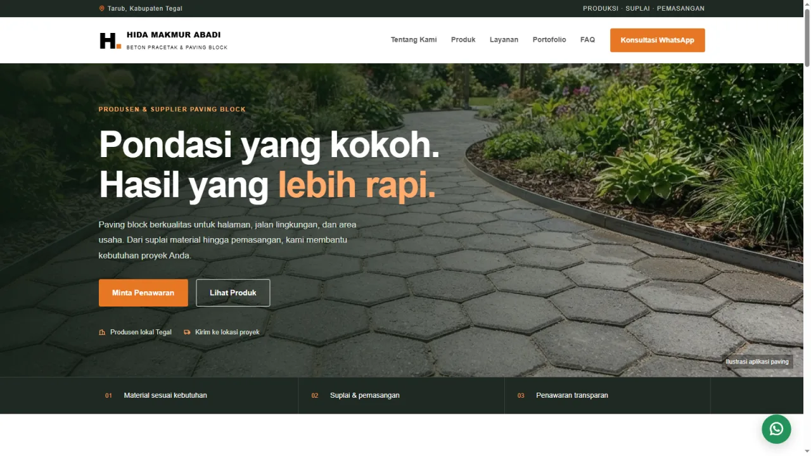Click the floating WhatsApp chat icon
811x456 pixels.
(776, 429)
